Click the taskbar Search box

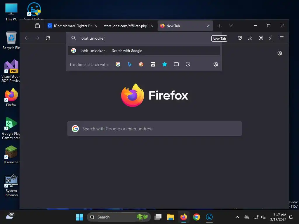pos(119,217)
